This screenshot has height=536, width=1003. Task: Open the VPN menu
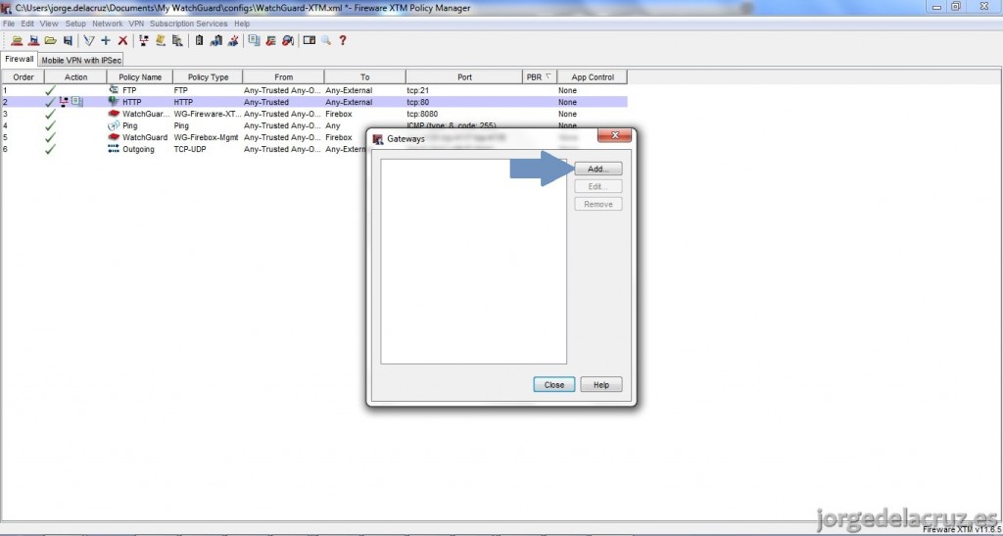(x=136, y=24)
